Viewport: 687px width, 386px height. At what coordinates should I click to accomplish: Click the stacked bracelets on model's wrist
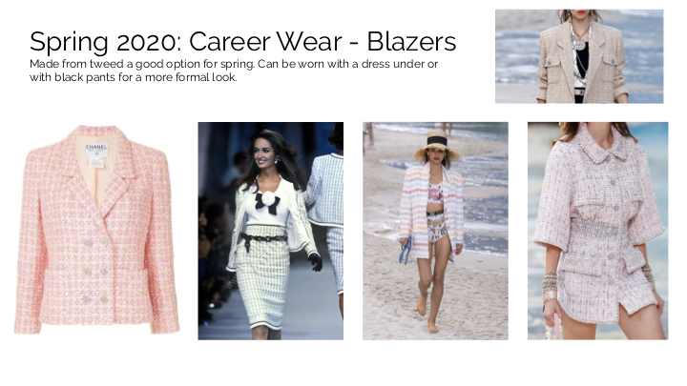click(550, 287)
